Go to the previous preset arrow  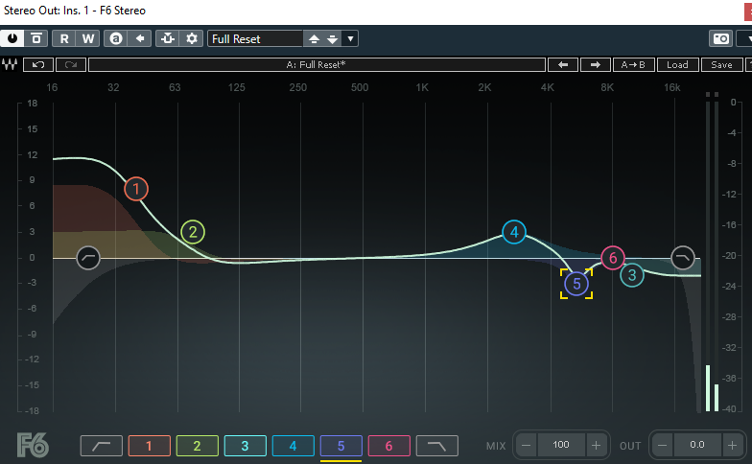(x=563, y=65)
